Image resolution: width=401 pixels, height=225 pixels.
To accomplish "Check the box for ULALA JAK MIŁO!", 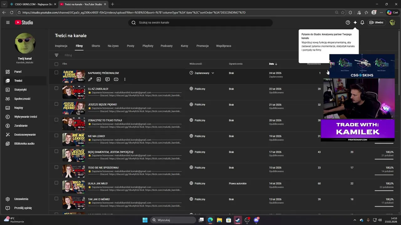I will point(56,183).
